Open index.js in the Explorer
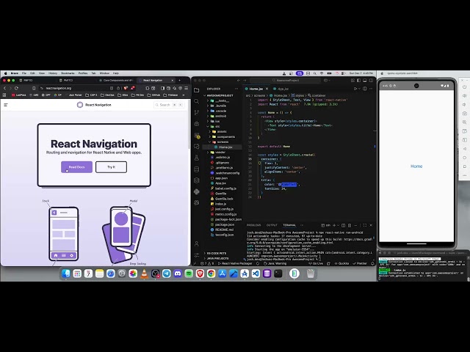The height and width of the screenshot is (352, 470). pyautogui.click(x=220, y=204)
